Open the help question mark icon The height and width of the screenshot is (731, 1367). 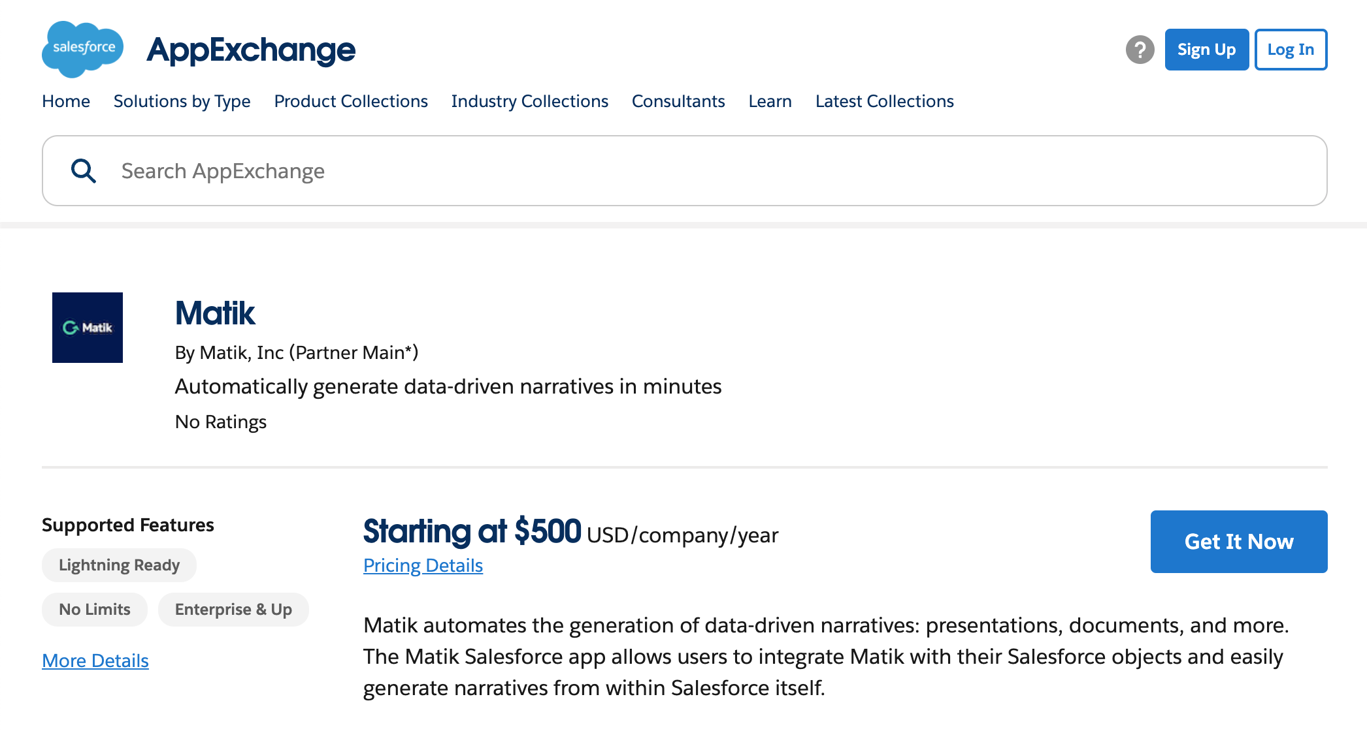(x=1140, y=50)
